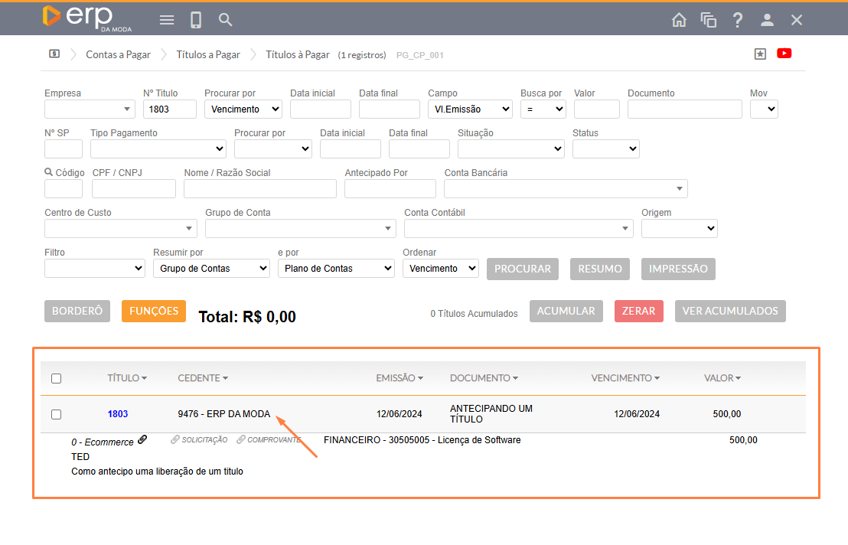Select all rows with header checkbox

tap(56, 378)
